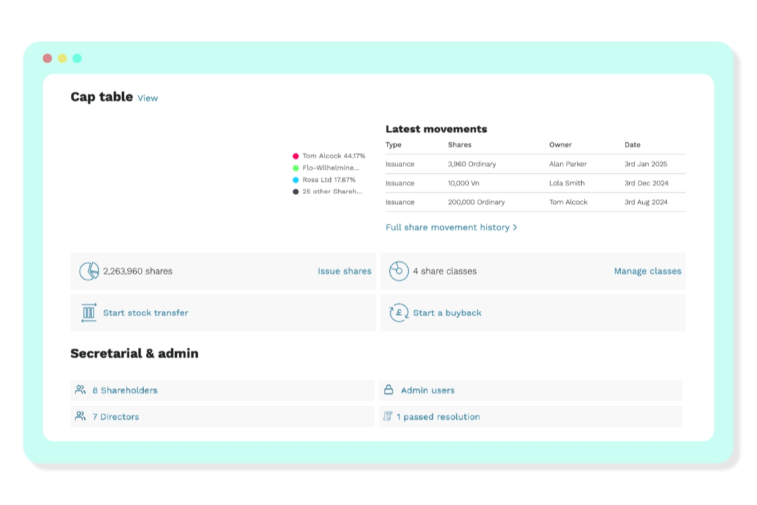Click date 3rd Aug 2024
The height and width of the screenshot is (505, 757).
[647, 202]
